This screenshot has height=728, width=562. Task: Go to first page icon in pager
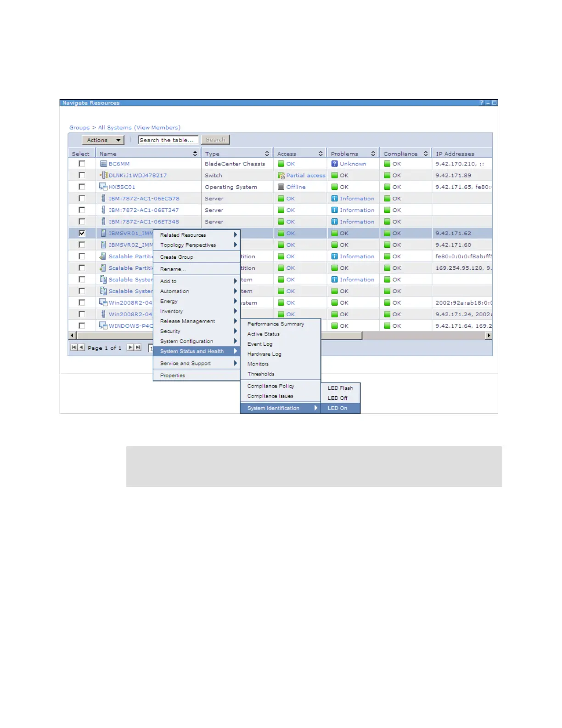(x=74, y=347)
